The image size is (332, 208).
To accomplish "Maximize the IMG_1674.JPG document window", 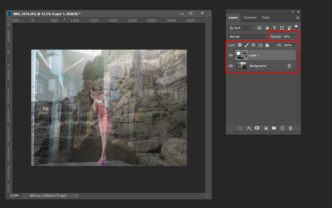I will 191,13.
